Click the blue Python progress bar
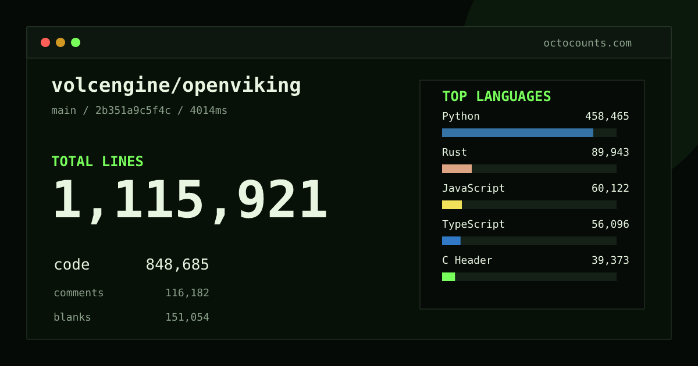Image resolution: width=698 pixels, height=366 pixels. coord(518,132)
